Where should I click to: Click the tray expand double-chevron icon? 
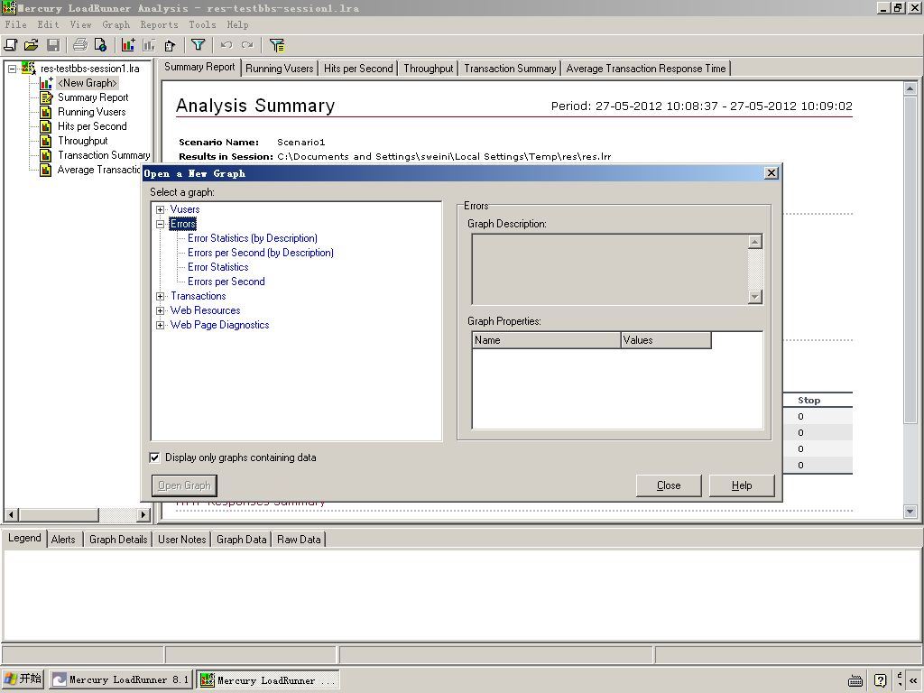(x=913, y=680)
